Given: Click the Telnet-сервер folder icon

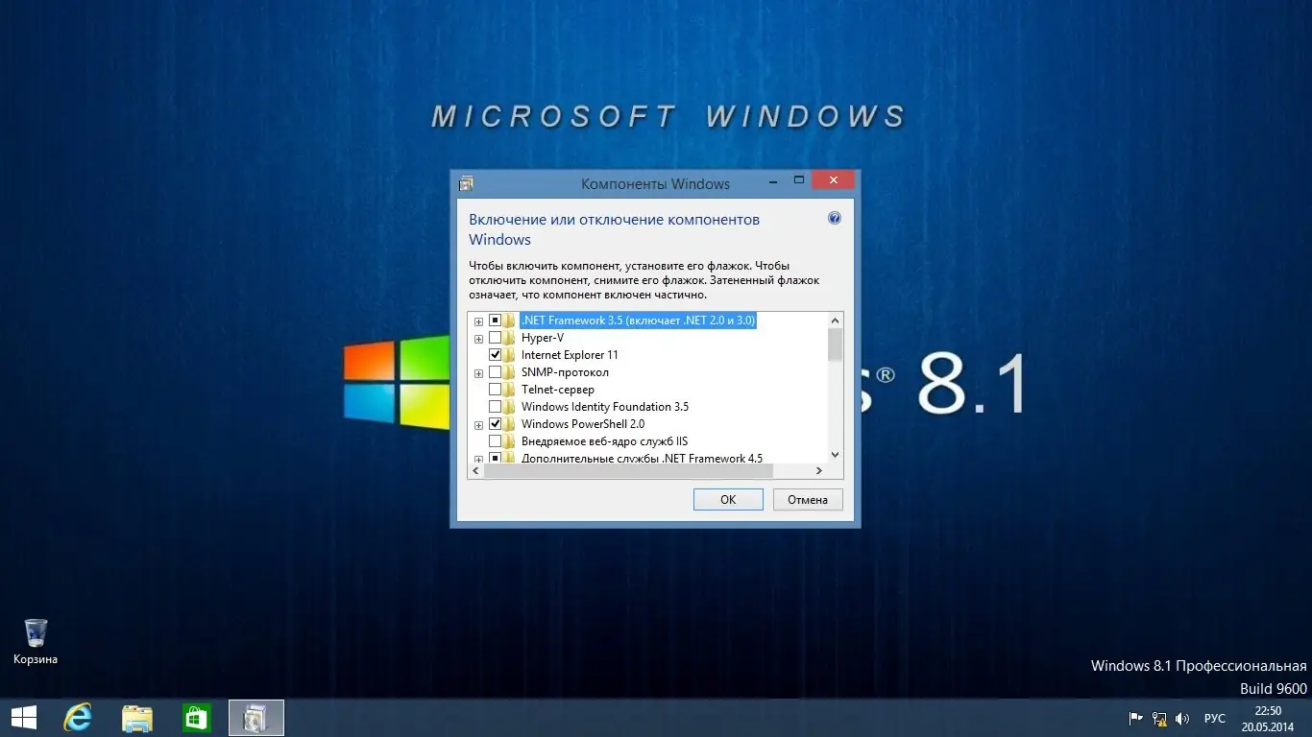Looking at the screenshot, I should point(510,390).
